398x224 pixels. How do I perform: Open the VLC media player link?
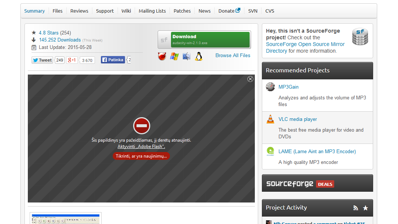297,119
